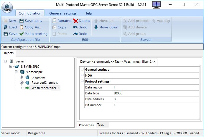
Task: Click the Paste icon
Action: [54, 34]
